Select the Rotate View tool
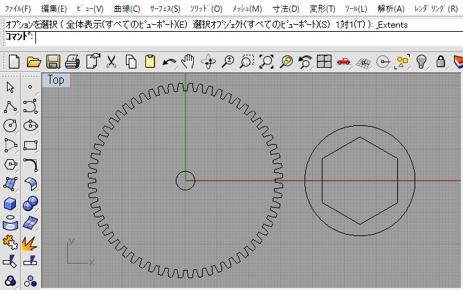 click(x=208, y=62)
